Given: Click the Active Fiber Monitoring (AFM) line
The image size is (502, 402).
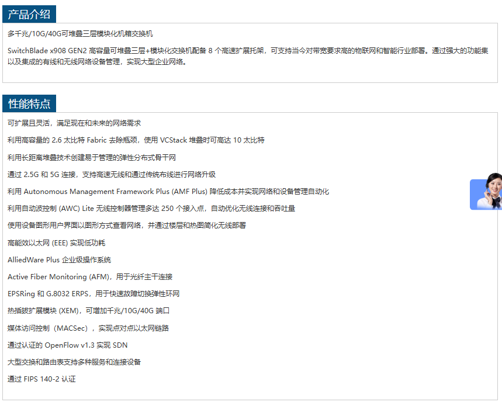Looking at the screenshot, I should click(x=90, y=277).
